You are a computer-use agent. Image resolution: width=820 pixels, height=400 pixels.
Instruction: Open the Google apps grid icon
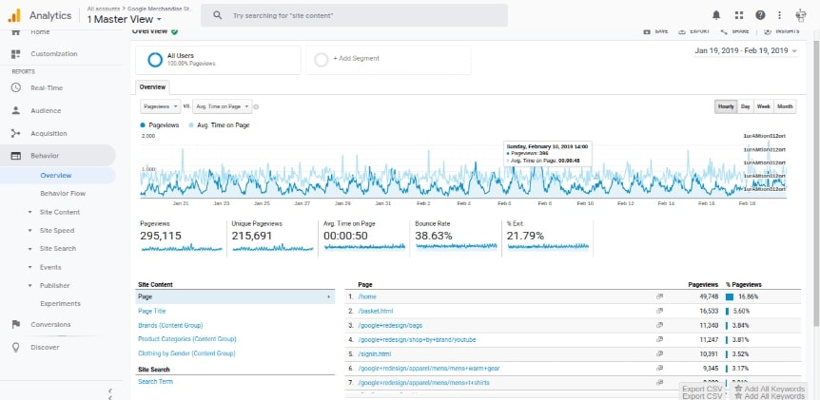tap(738, 15)
